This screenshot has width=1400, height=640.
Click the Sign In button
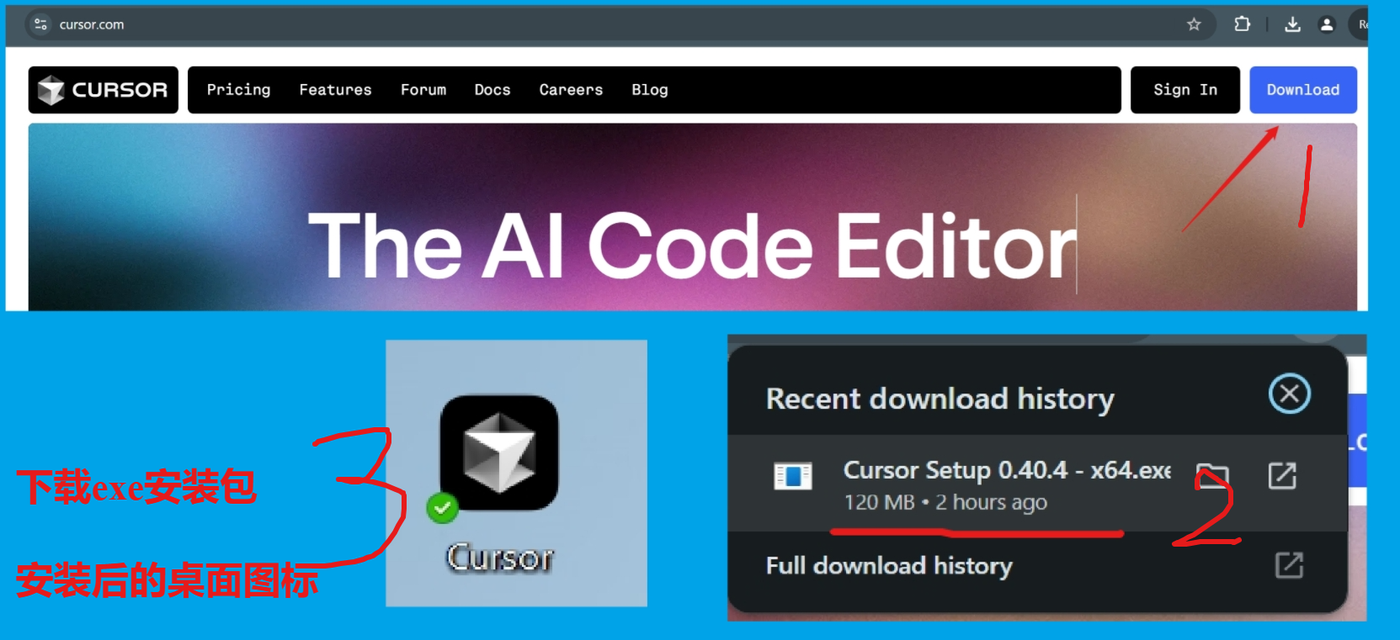click(1185, 90)
